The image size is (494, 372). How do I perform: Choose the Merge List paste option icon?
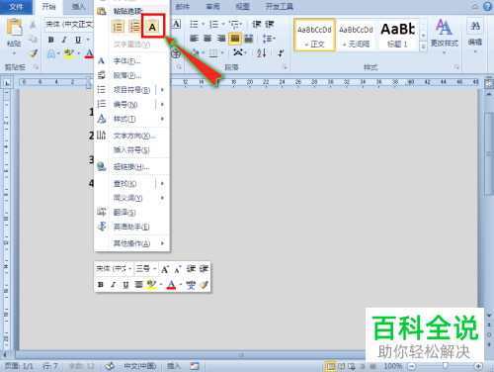point(134,26)
